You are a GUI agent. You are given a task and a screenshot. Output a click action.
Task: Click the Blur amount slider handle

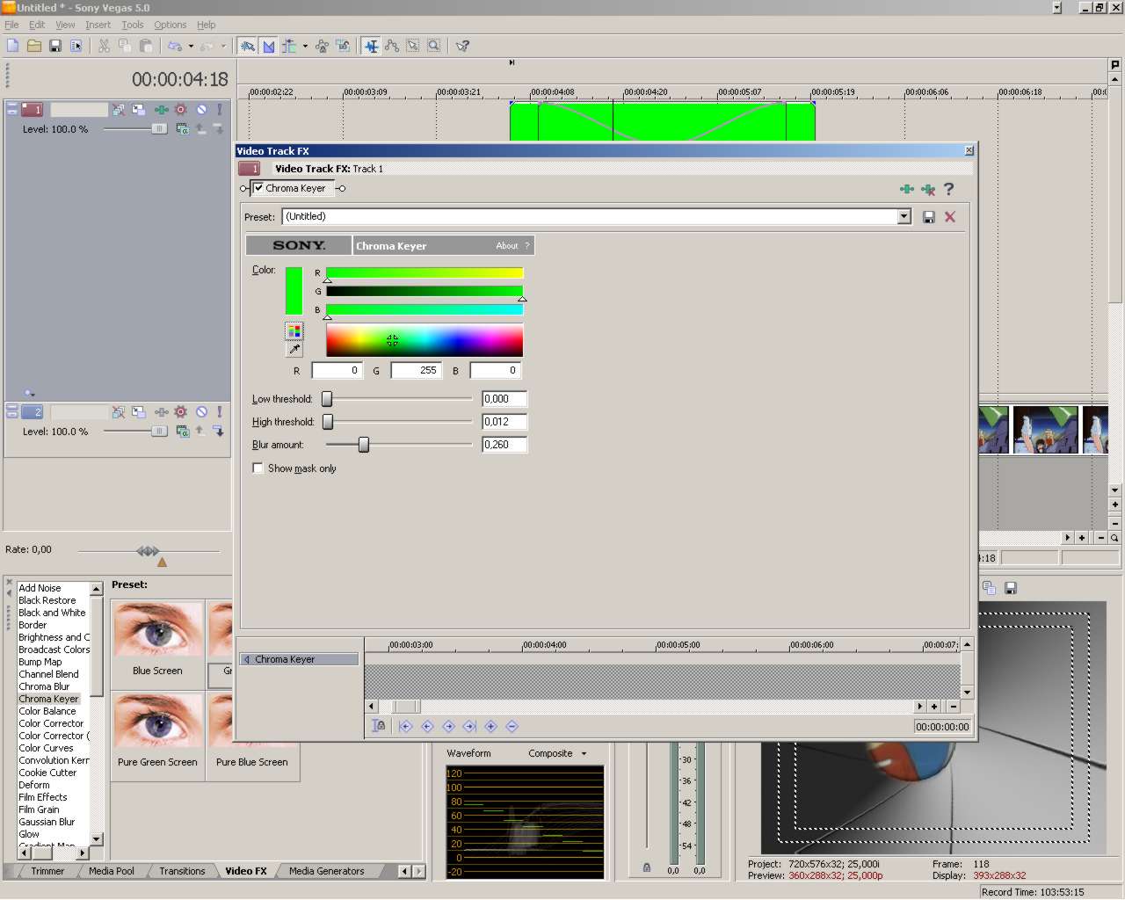[364, 445]
